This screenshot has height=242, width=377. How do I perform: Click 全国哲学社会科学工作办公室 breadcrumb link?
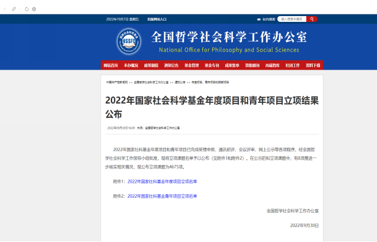click(151, 82)
